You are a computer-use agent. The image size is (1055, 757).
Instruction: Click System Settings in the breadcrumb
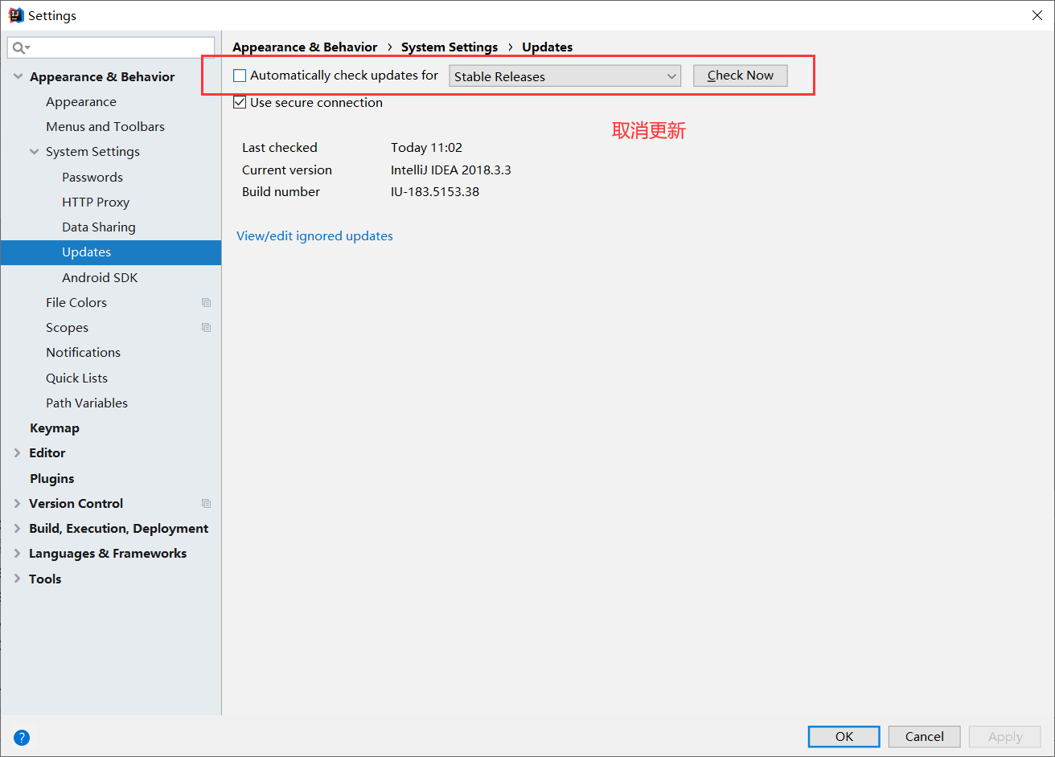(450, 47)
